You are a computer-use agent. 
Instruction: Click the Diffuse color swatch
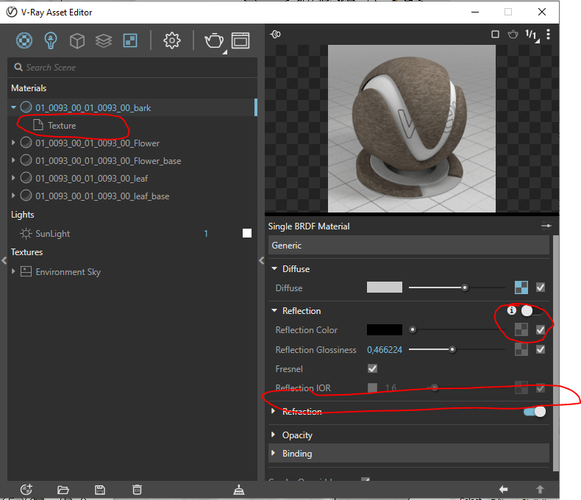[x=385, y=287]
